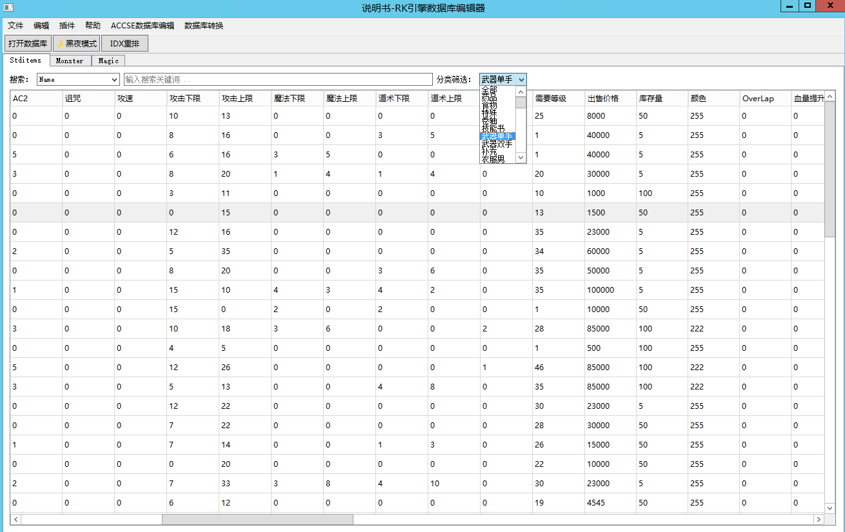Click the 打开数据库 button

[x=28, y=44]
